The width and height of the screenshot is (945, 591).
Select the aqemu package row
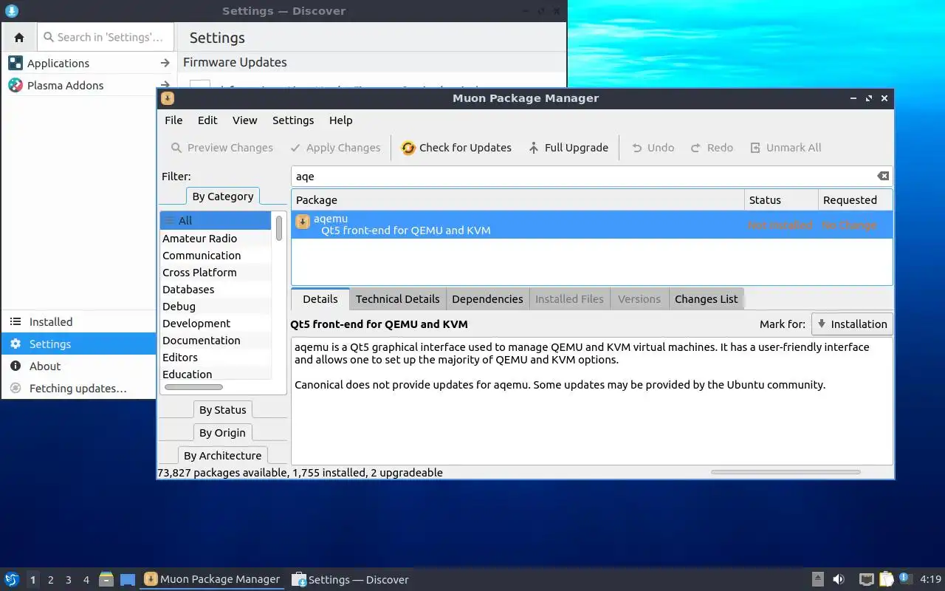pos(592,225)
